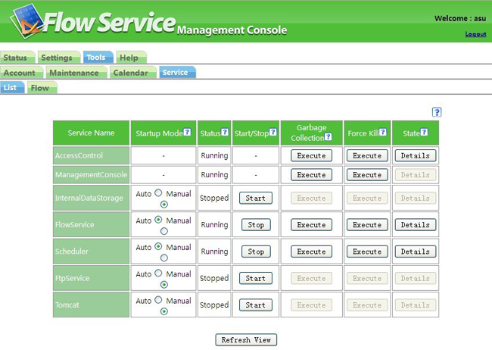Click Running status for Scheduler
492x350 pixels.
click(x=214, y=252)
